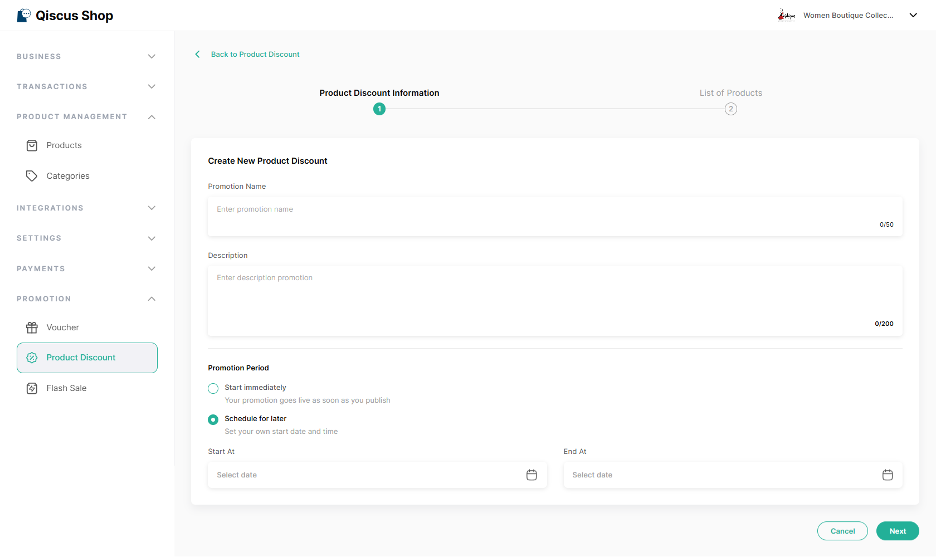936x557 pixels.
Task: Expand the Business sidebar section
Action: [86, 56]
